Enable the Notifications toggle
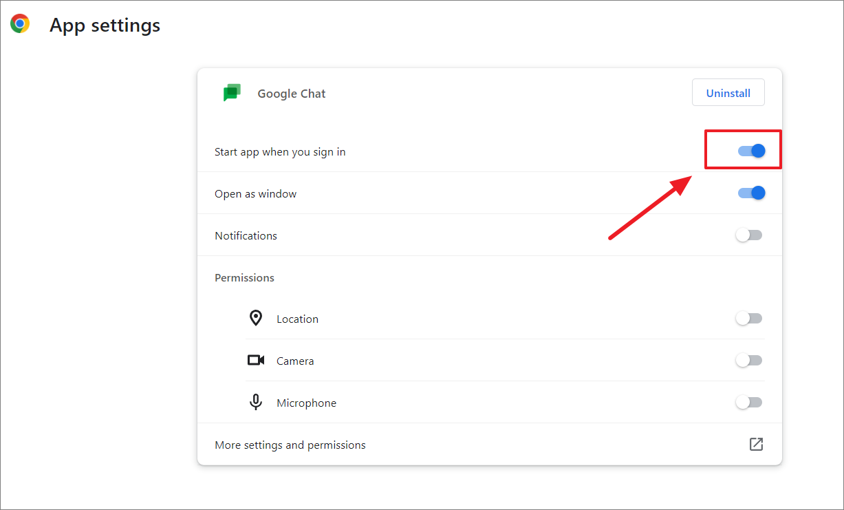 click(x=748, y=235)
